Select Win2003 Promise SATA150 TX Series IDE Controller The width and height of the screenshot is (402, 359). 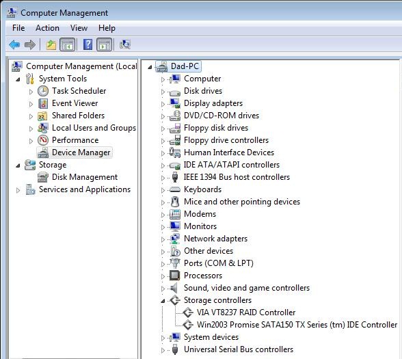point(297,325)
